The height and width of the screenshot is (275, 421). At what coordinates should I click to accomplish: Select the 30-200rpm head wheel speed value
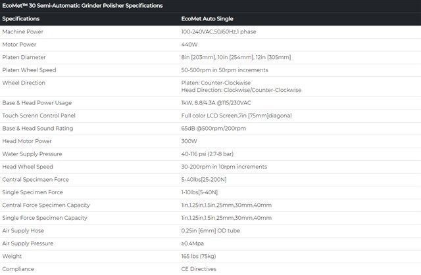click(x=224, y=167)
